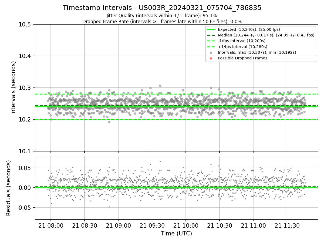Screen dimensions: 324x243
Task: Click legend entry Intervals, max (10.307s)
Action: [x=257, y=52]
